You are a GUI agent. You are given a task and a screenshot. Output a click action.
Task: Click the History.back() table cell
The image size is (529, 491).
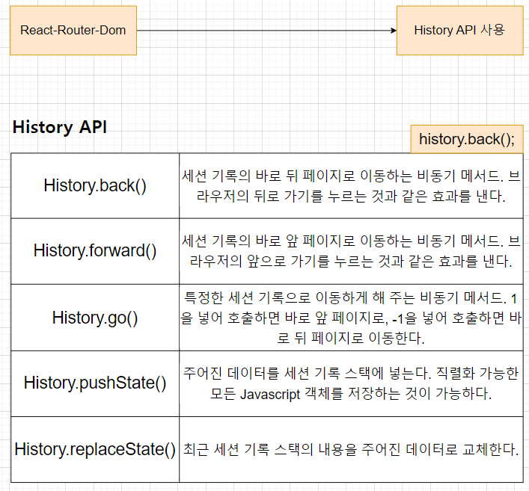coord(95,185)
